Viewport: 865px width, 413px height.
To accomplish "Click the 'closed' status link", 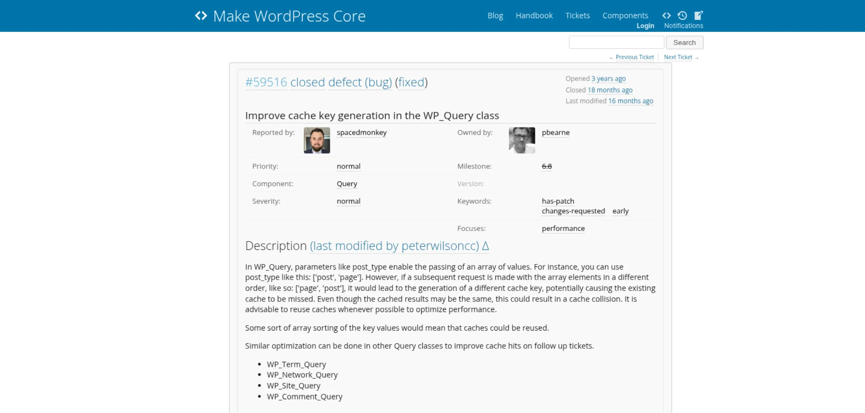I will click(307, 82).
